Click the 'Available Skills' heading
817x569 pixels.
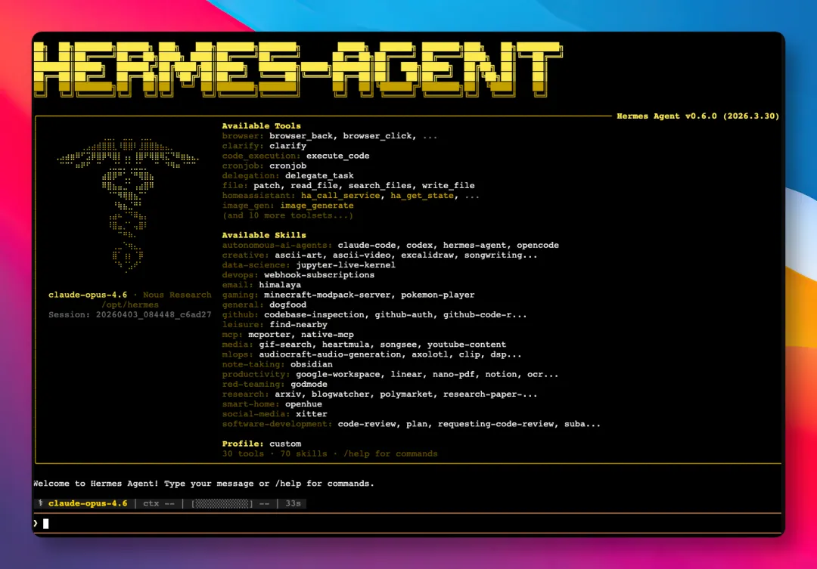coord(264,235)
